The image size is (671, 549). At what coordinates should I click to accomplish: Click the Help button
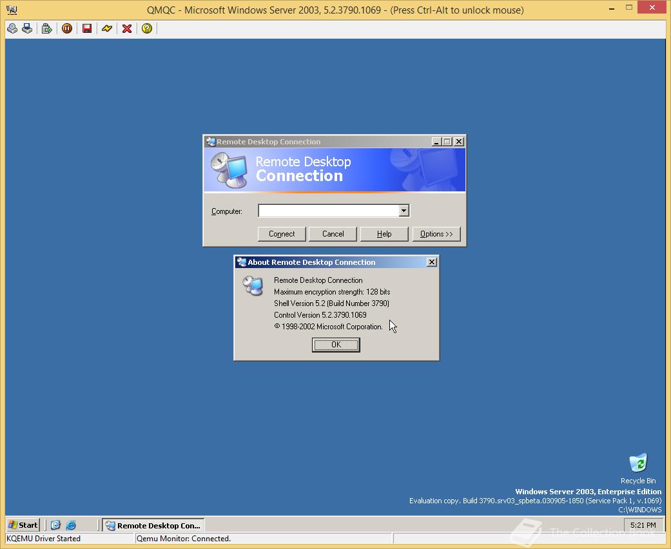(384, 234)
